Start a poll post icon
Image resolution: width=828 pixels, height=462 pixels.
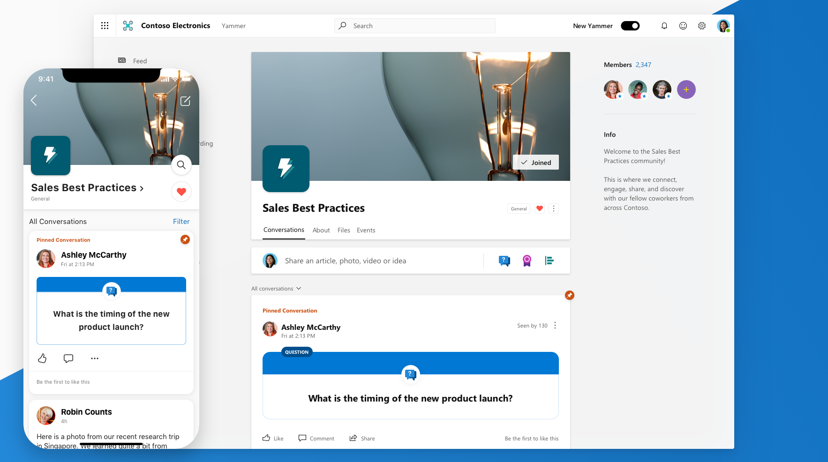pyautogui.click(x=549, y=261)
